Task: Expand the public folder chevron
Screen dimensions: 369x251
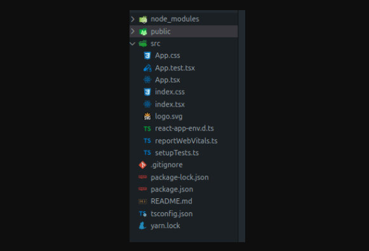Action: (133, 31)
